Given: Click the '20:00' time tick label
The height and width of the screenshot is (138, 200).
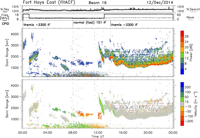Looking at the screenshot, I should (x=148, y=133).
